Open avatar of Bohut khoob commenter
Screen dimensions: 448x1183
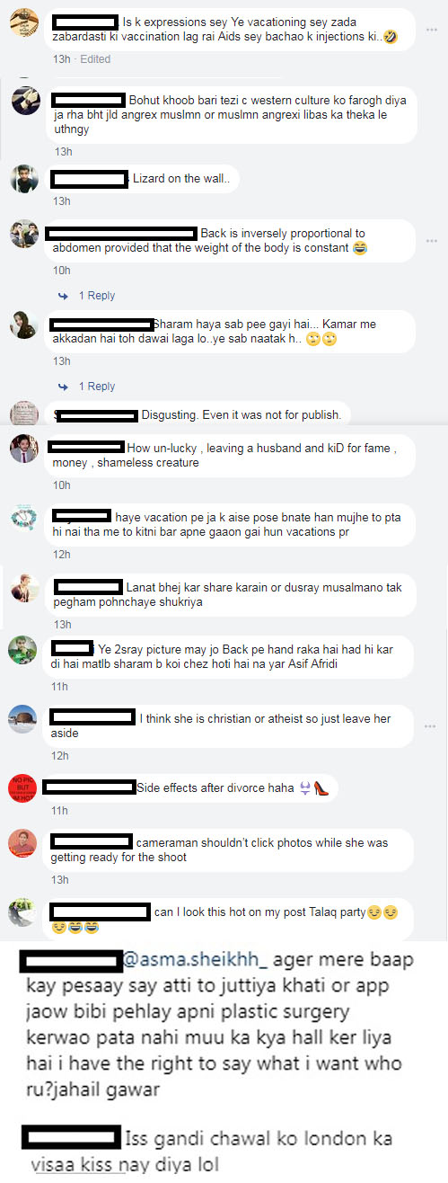(24, 100)
